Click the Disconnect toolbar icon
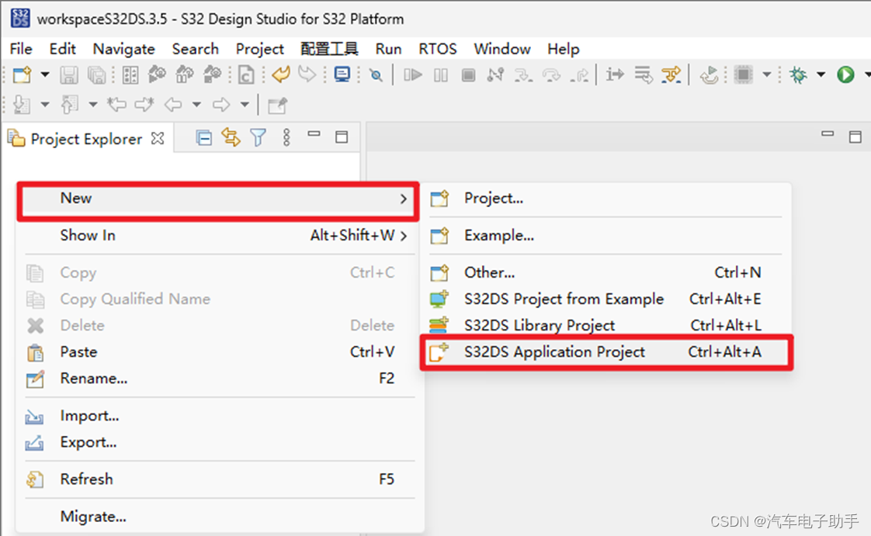 click(x=495, y=74)
